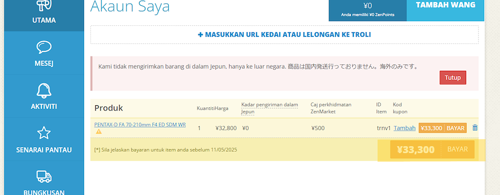Click the ¥500 service charge value
This screenshot has width=500, height=195.
coord(318,128)
